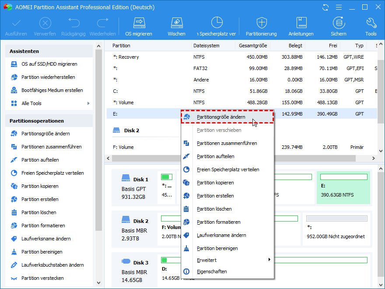The height and width of the screenshot is (289, 385).
Task: Select Freien Speicherplatz verteilen in context menu
Action: pos(227,169)
